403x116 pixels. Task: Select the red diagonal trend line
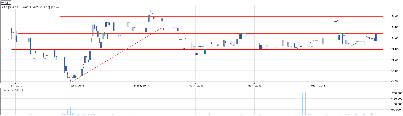point(117,54)
